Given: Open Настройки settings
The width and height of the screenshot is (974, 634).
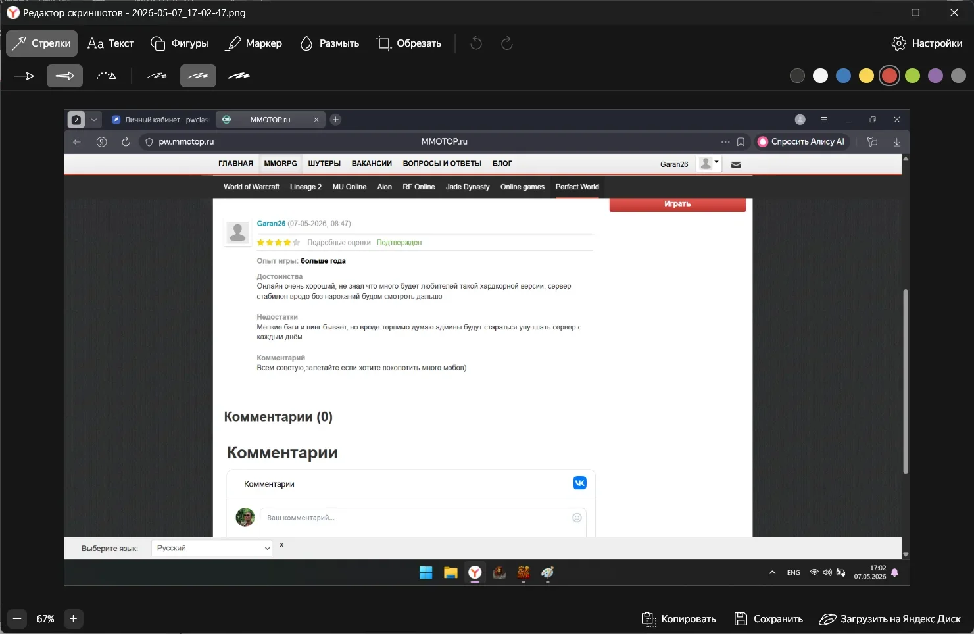Looking at the screenshot, I should click(x=927, y=43).
